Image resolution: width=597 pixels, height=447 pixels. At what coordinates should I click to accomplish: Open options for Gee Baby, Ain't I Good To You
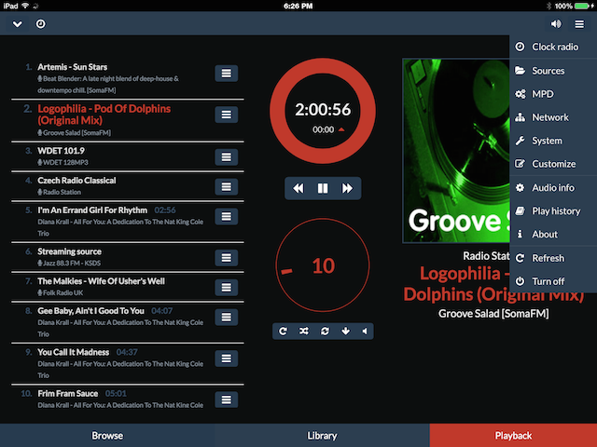click(x=226, y=317)
